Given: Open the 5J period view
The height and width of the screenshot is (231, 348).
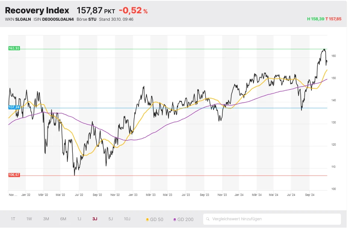Looking at the screenshot, I should point(110,219).
